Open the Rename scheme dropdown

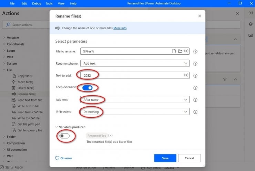135,63
